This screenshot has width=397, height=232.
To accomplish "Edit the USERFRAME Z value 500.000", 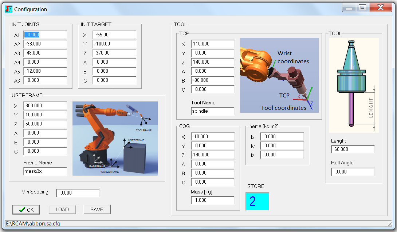I will (x=45, y=124).
